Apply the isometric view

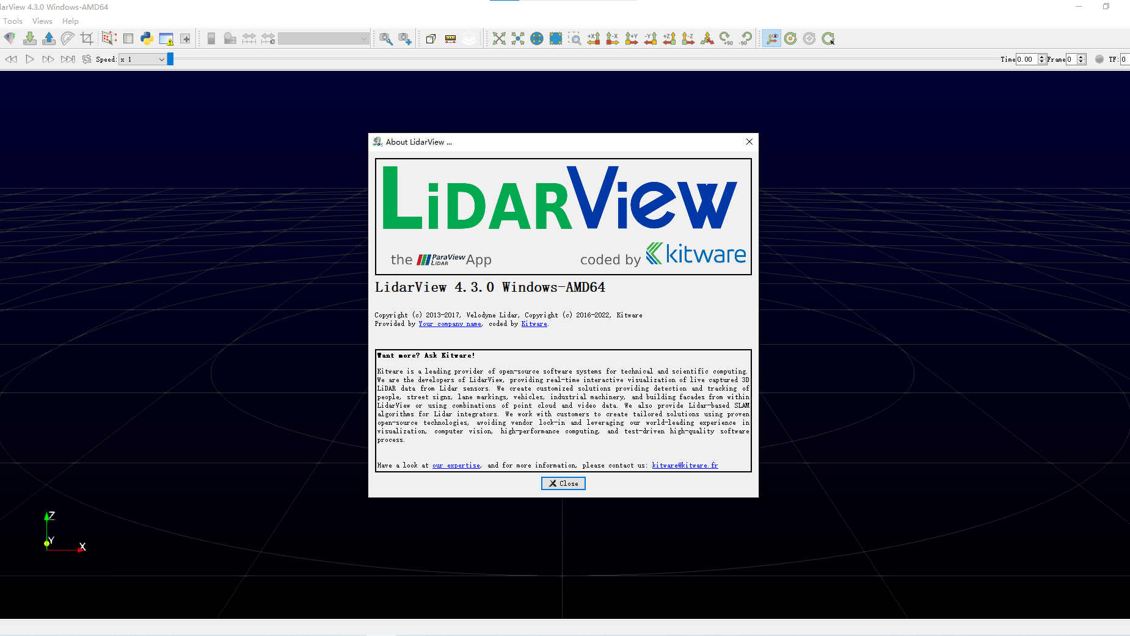point(707,38)
